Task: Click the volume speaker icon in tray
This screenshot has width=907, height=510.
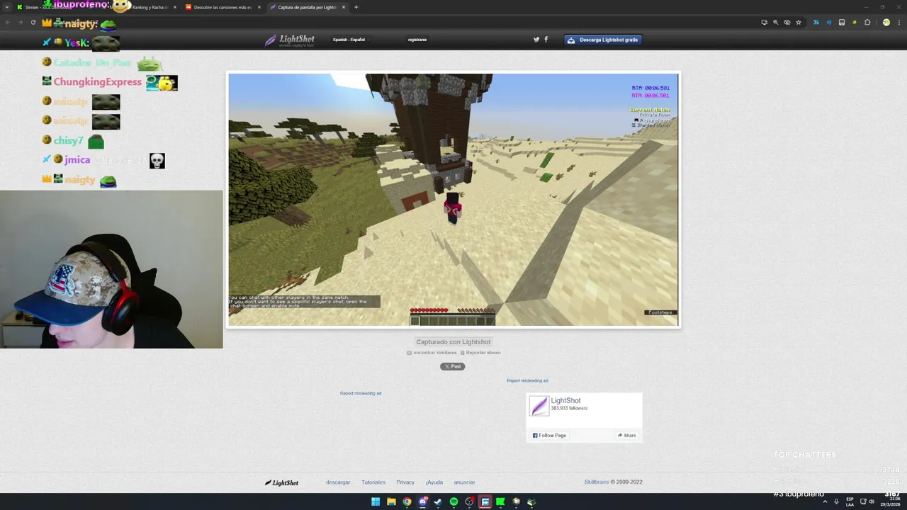Action: 871,501
